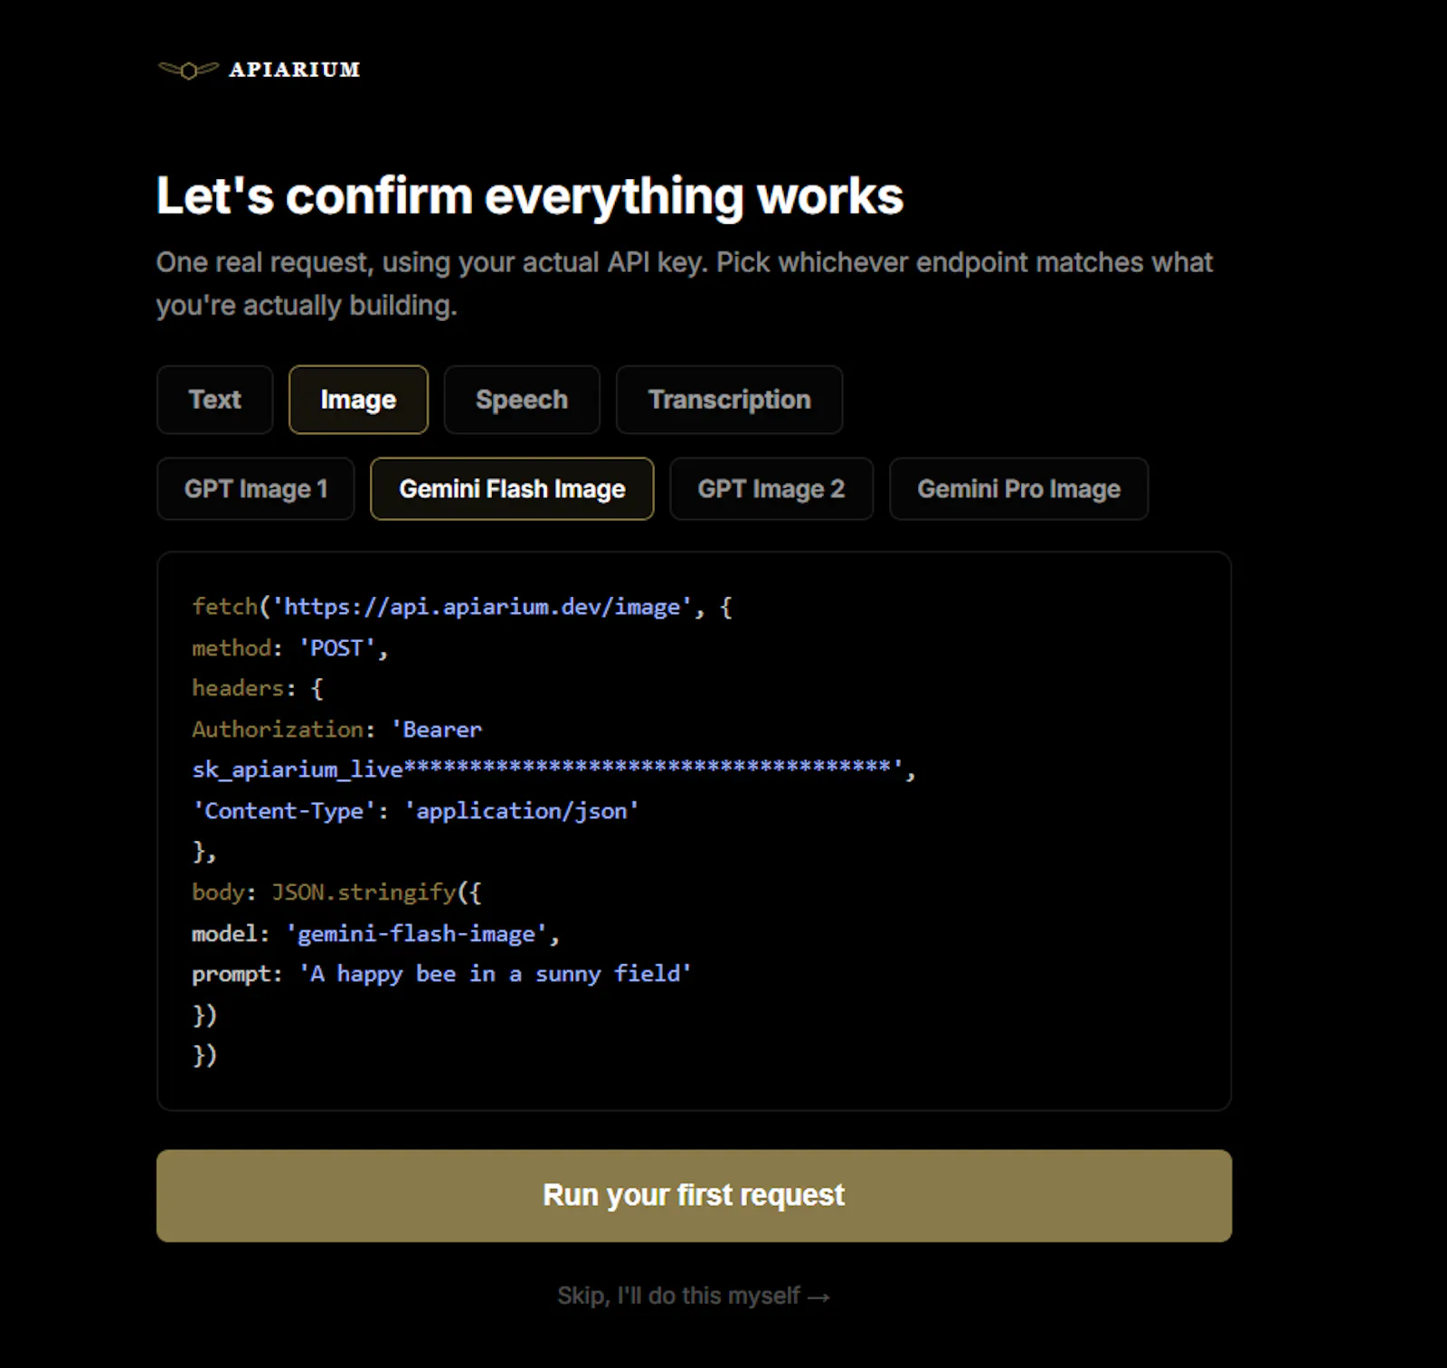Click the masked sk_apiarium_live API key

coord(553,769)
